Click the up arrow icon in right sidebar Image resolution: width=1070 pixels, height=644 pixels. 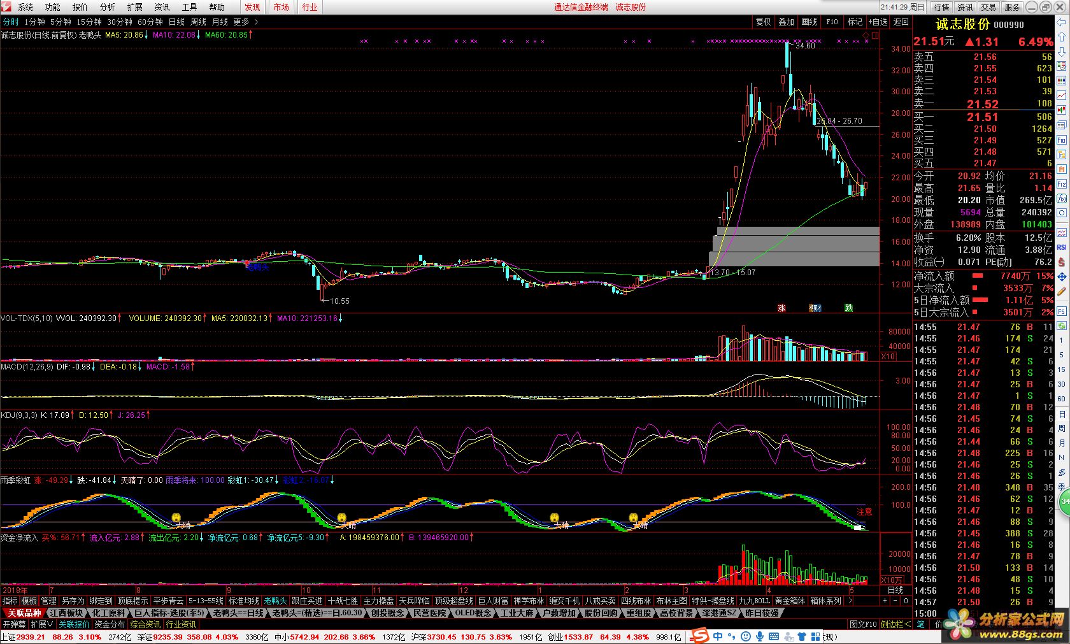1062,36
